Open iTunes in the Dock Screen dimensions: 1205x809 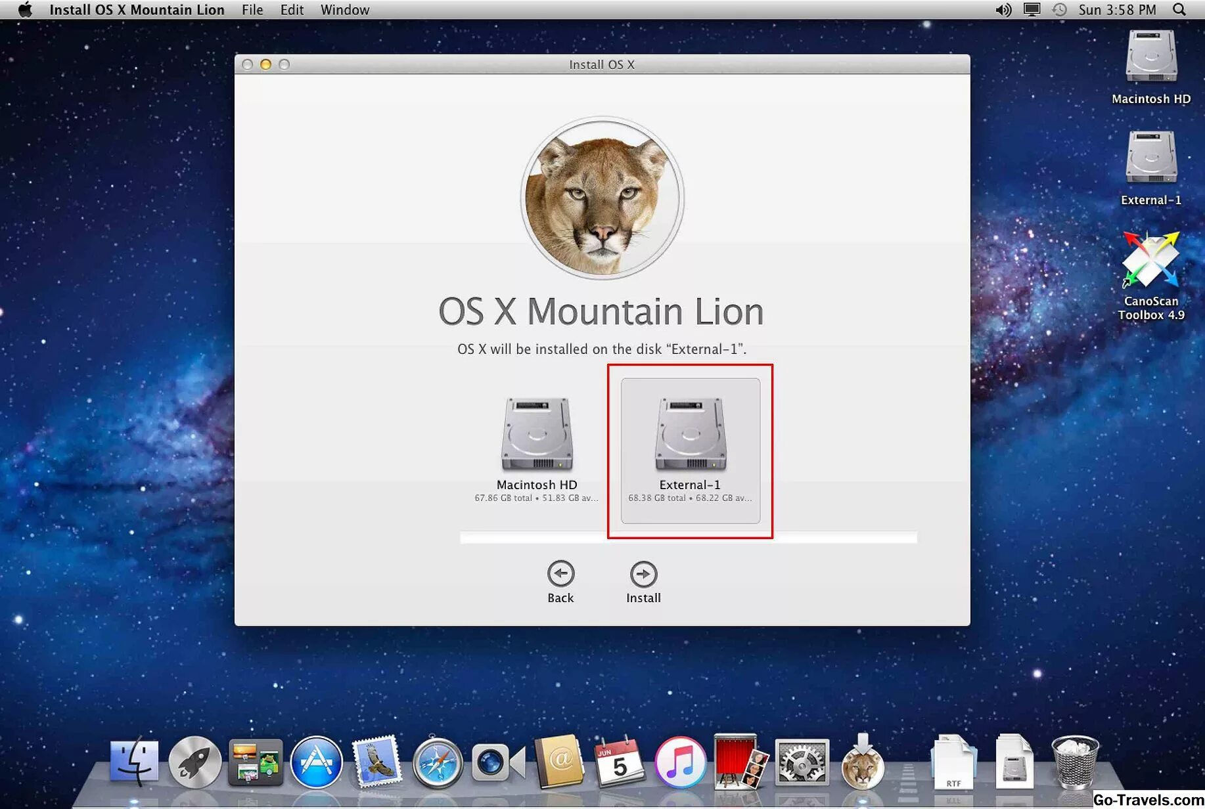click(680, 762)
